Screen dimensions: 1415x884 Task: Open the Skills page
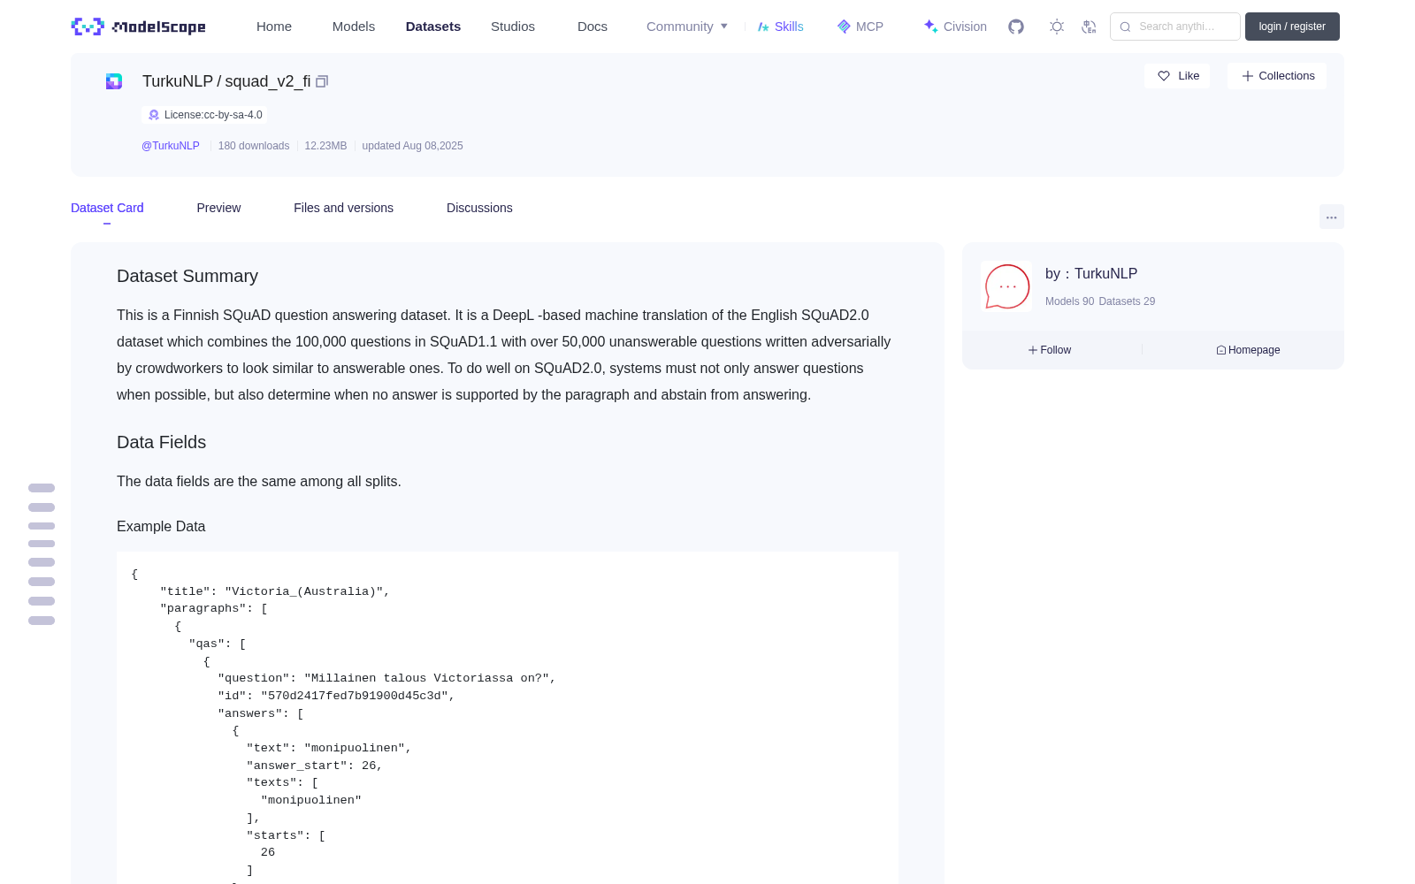point(780,27)
